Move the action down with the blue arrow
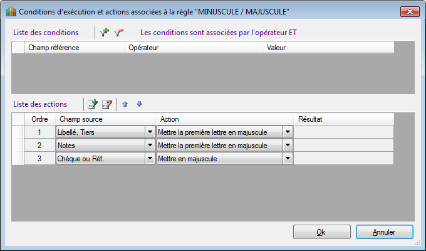Viewport: 426px width, 251px height. (139, 104)
